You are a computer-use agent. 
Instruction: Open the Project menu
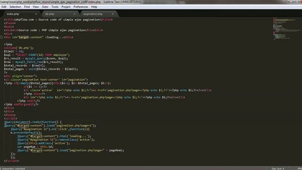[x=66, y=7]
